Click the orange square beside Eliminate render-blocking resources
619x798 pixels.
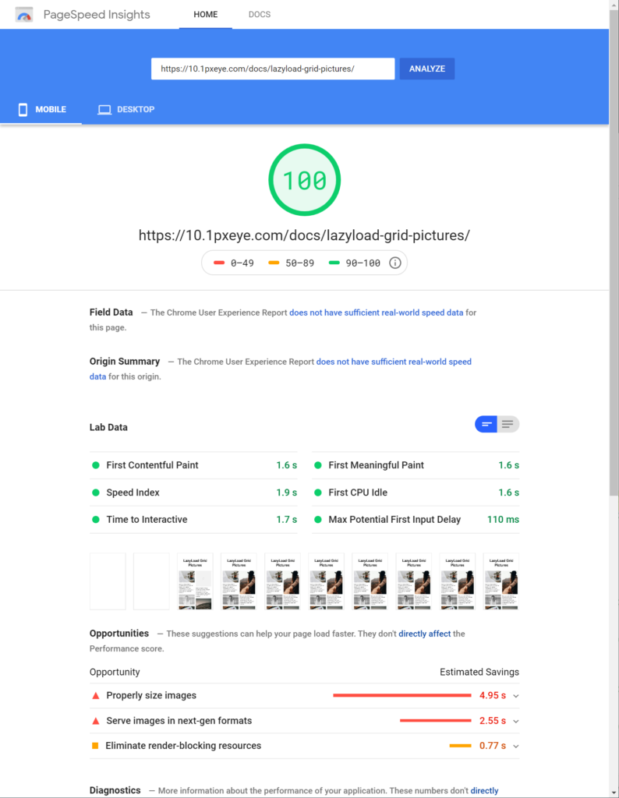(x=96, y=746)
